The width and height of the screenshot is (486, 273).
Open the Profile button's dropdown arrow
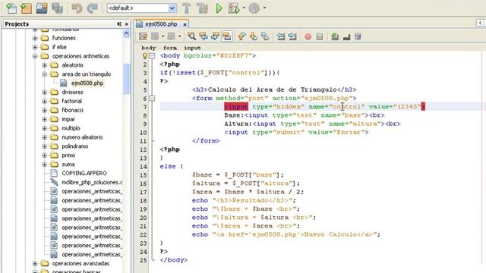(x=264, y=8)
